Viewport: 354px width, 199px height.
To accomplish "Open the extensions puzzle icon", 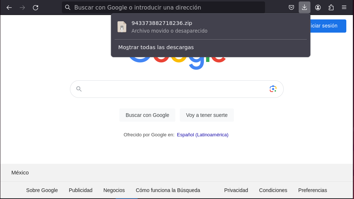I will pos(331,7).
